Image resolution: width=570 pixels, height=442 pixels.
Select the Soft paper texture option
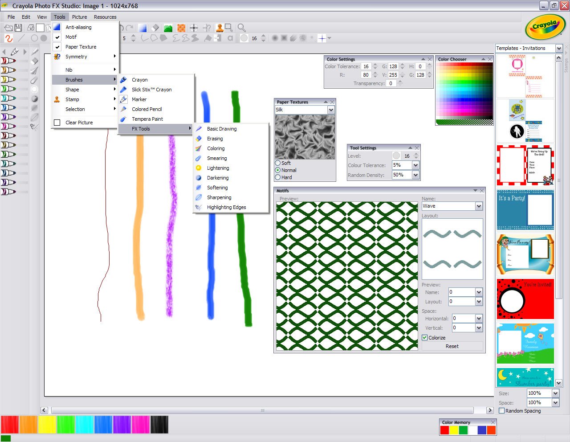click(278, 163)
